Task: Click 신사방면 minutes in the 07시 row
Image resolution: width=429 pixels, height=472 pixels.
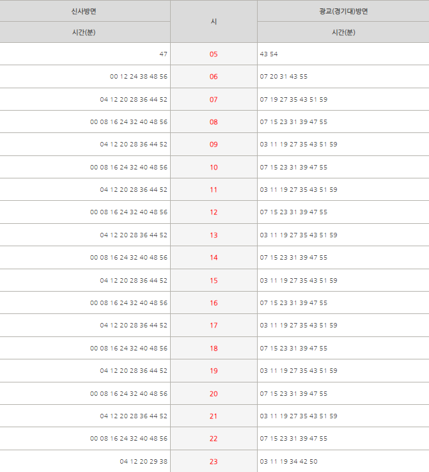Action: 134,99
